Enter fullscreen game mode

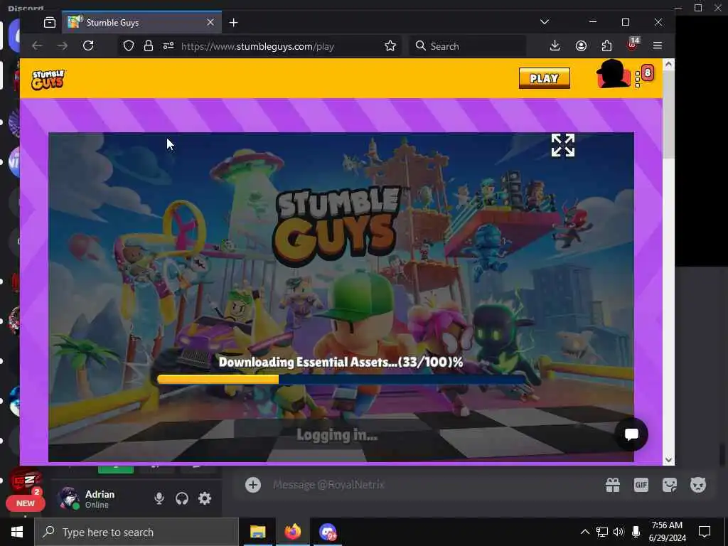563,145
